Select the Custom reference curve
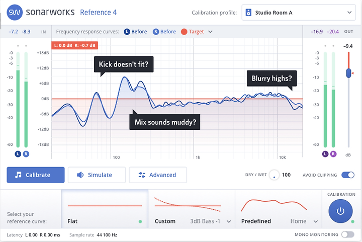The height and width of the screenshot is (242, 362). pyautogui.click(x=192, y=209)
